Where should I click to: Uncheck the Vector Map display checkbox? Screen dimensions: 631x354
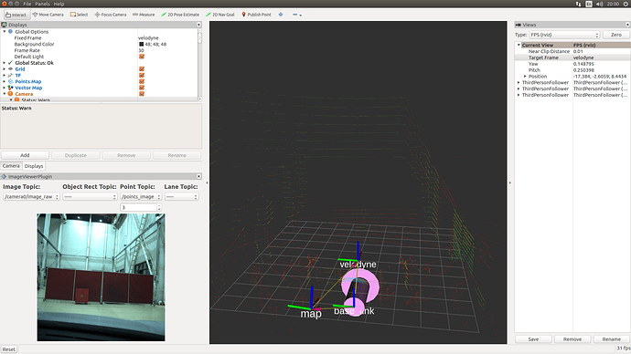coord(142,88)
